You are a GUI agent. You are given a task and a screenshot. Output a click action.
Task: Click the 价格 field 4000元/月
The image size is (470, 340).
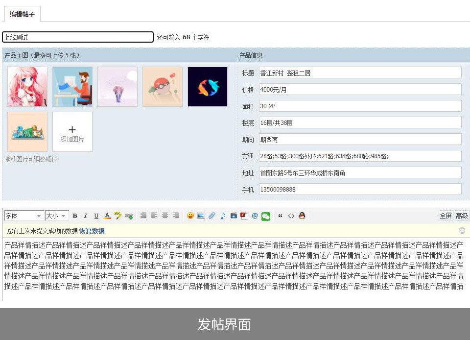[x=360, y=89]
